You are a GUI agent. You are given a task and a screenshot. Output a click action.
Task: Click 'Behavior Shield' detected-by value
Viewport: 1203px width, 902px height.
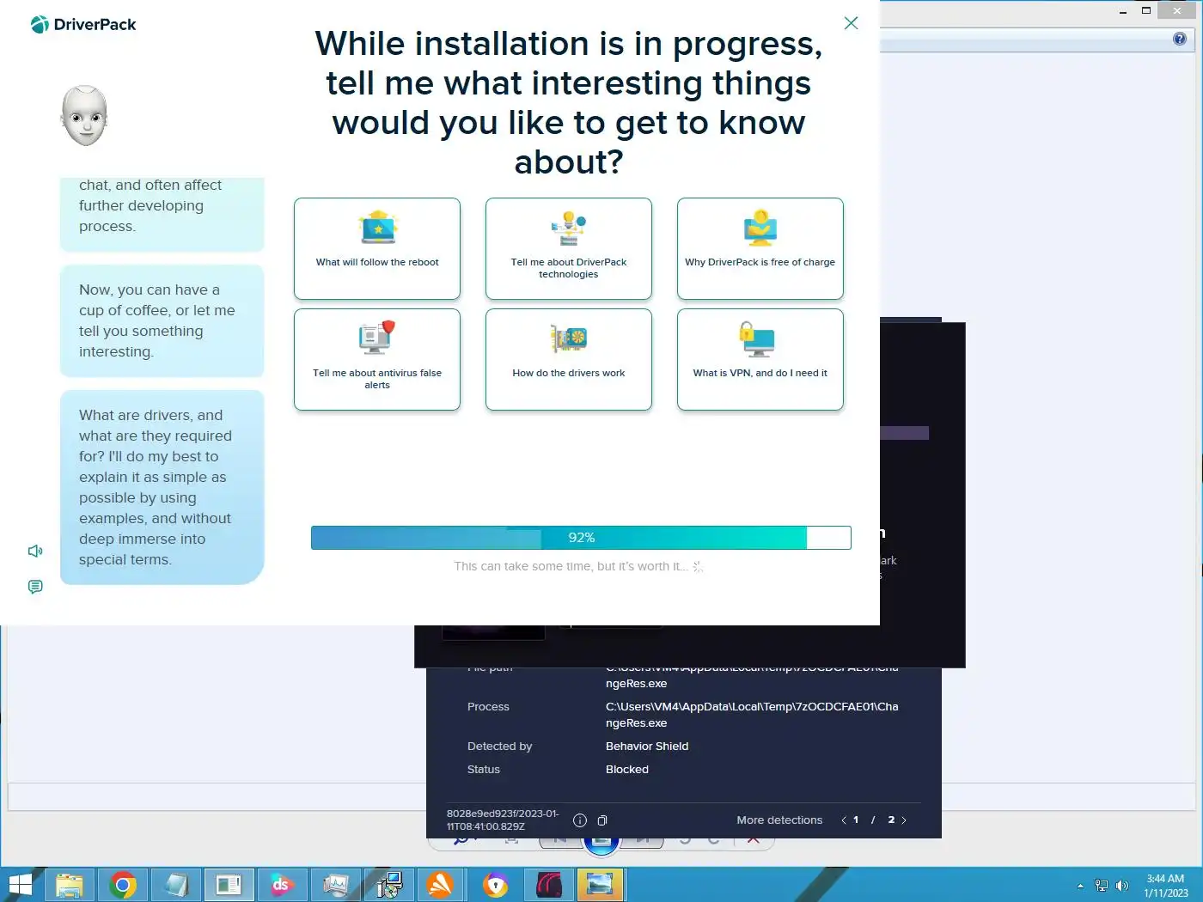(x=647, y=747)
